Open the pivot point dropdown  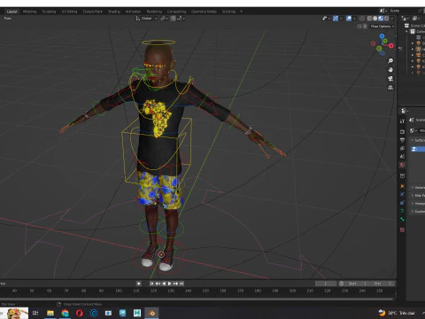click(164, 19)
